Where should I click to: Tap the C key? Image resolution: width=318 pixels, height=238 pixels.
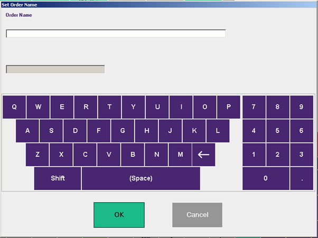(85, 155)
